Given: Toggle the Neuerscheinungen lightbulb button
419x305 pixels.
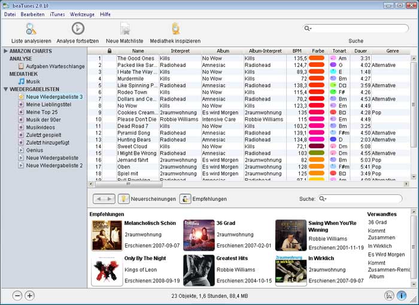Looking at the screenshot, I should click(x=123, y=199).
